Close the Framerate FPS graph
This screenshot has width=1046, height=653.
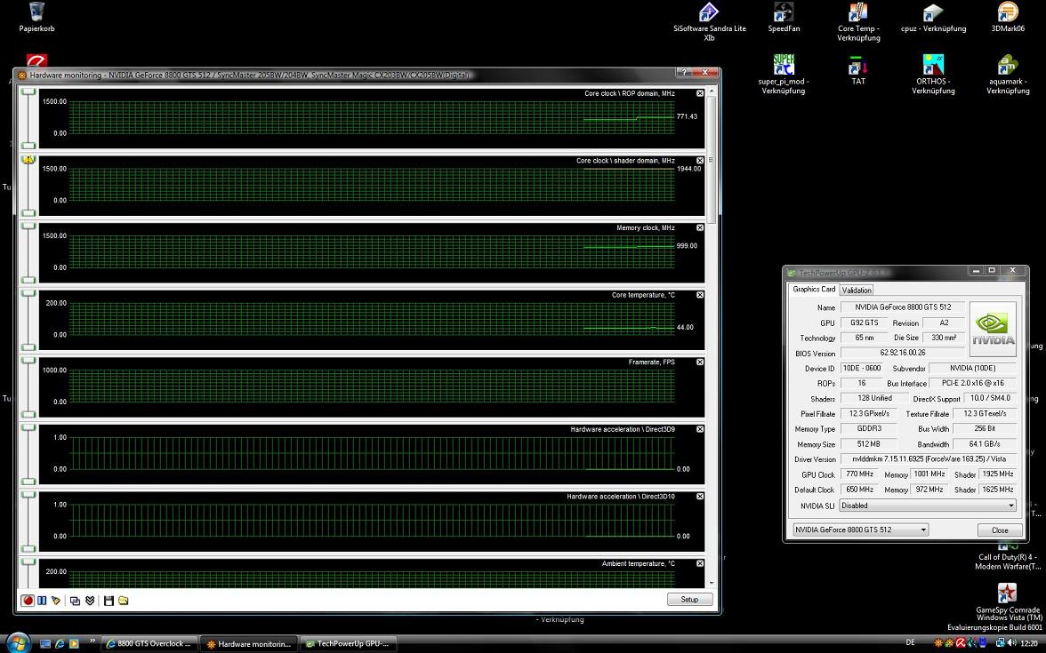(700, 362)
